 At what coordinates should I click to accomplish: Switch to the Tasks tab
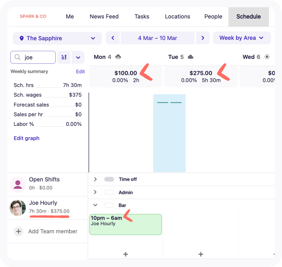point(142,17)
